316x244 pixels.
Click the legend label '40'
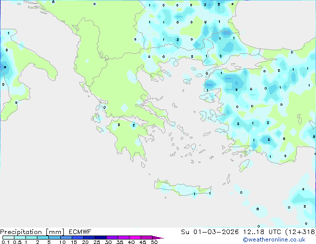131,242
